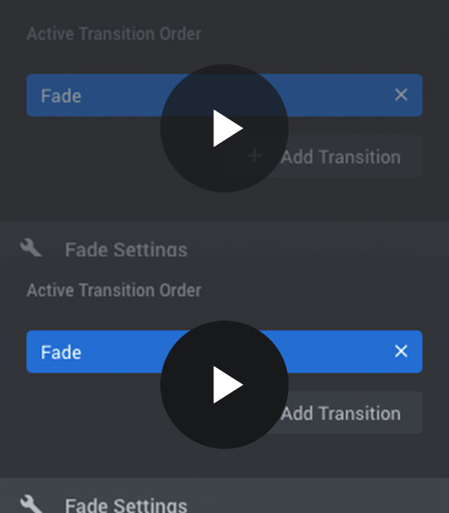Click the bottom wrench icon
Screen dimensions: 449x513
pyautogui.click(x=31, y=504)
